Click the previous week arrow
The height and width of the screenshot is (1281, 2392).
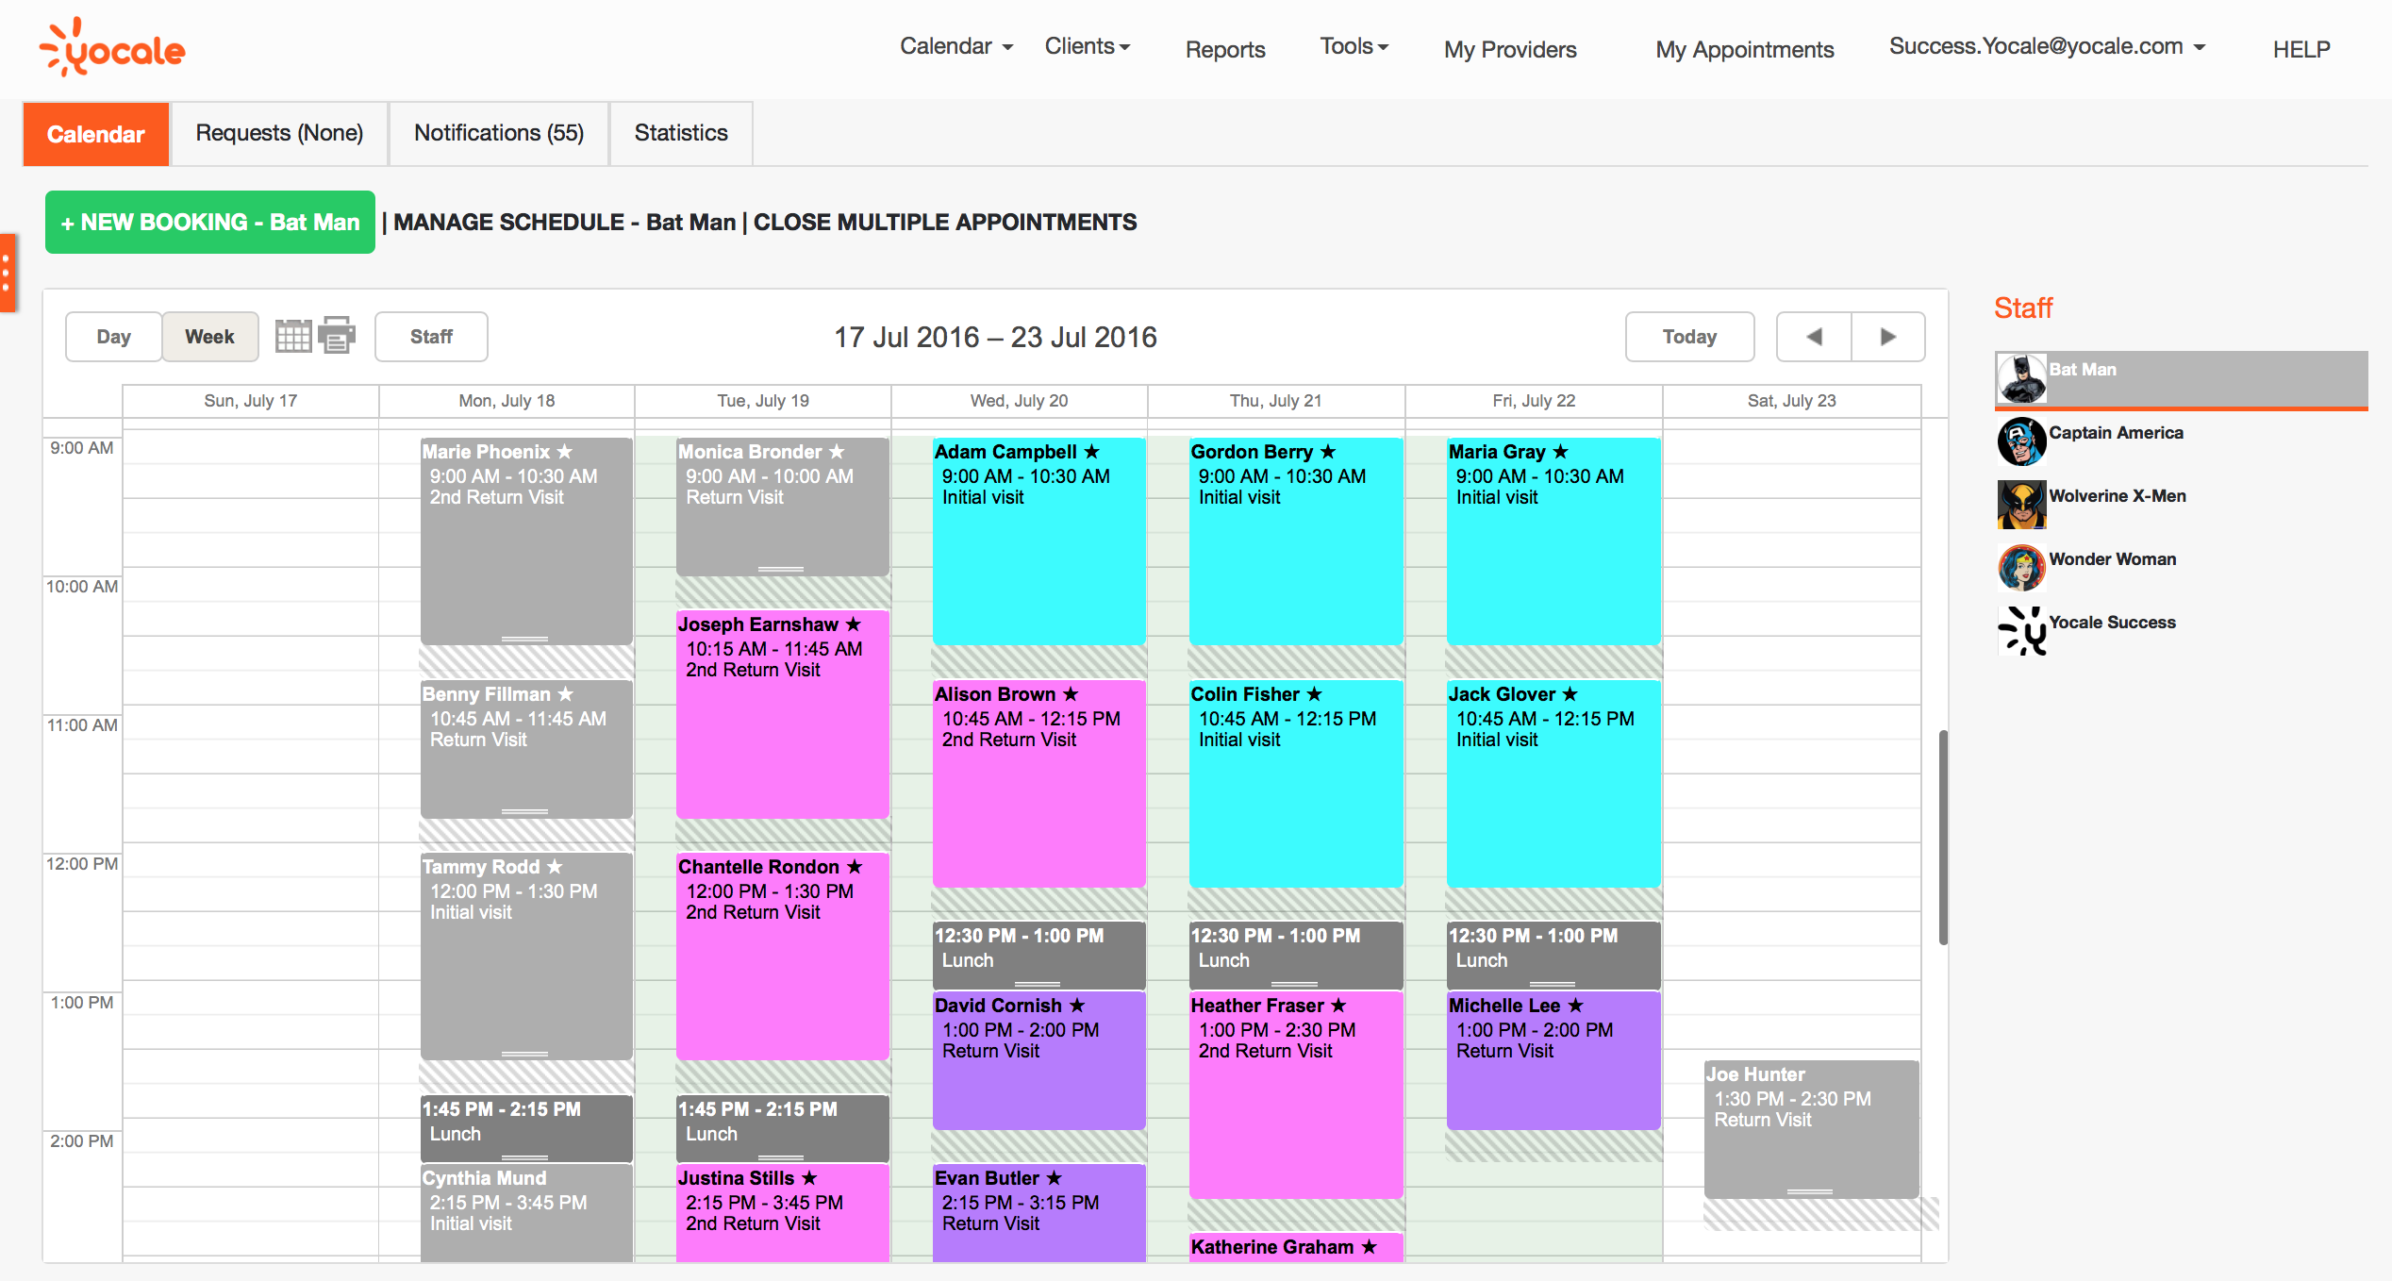point(1813,337)
